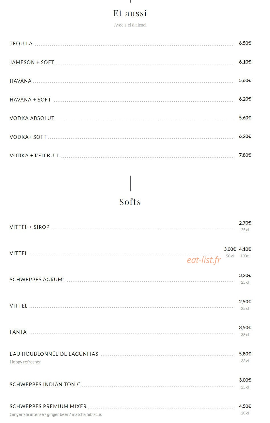Image resolution: width=270 pixels, height=423 pixels.
Task: Click VODKA + RED BULL item
Action: (35, 156)
